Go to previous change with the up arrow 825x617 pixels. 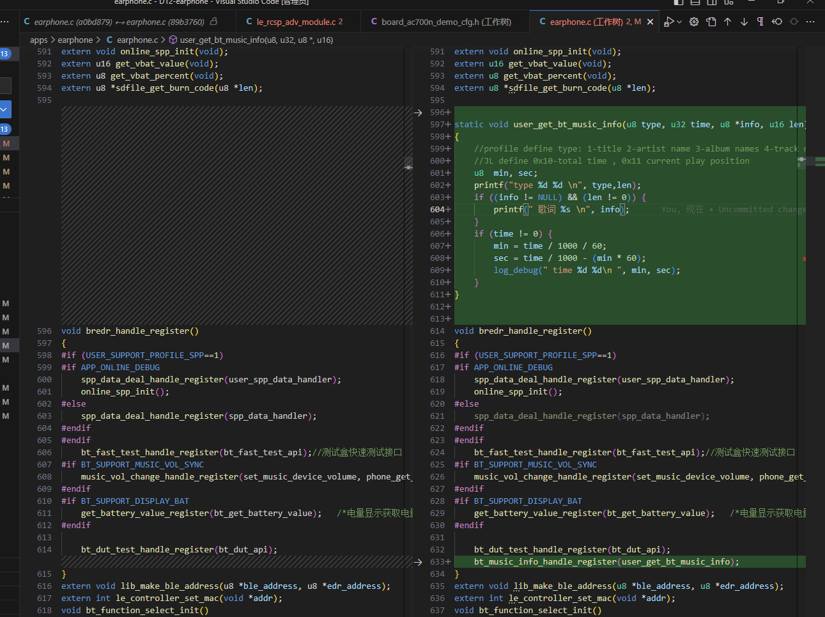point(728,22)
